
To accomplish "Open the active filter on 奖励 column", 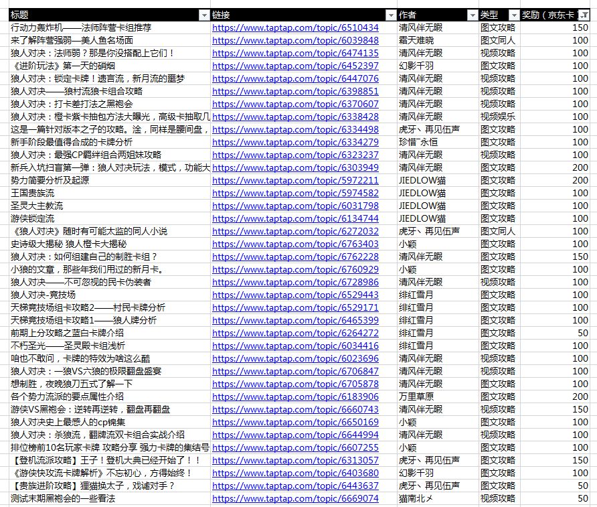I will tap(584, 15).
